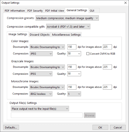Viewport: 129px width, 132px height.
Task: Click the output folder path field
Action: (x=47, y=115)
